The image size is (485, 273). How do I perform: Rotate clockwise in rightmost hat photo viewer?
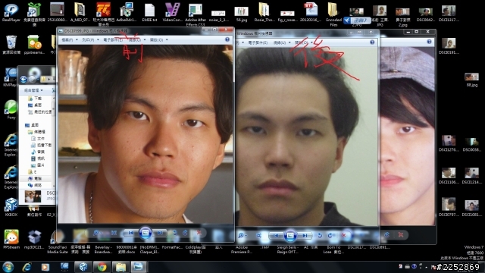coord(387,235)
